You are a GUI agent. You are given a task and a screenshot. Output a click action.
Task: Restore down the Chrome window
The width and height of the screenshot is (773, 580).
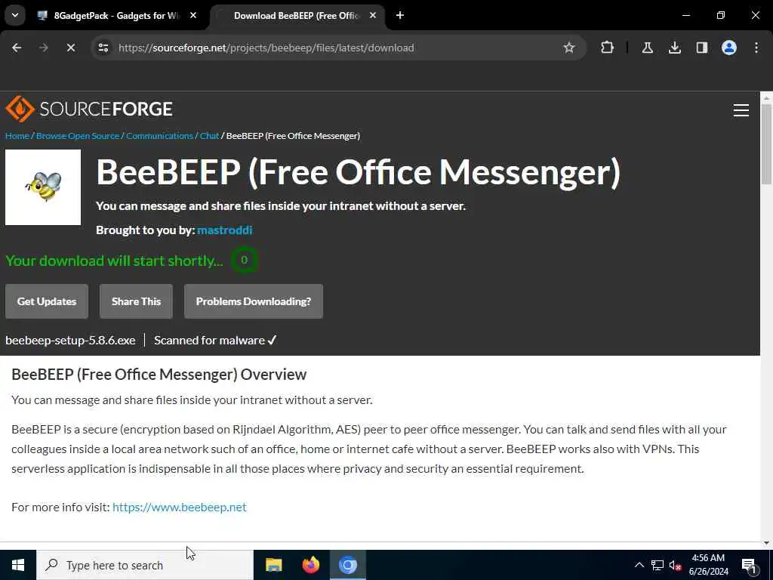click(721, 15)
